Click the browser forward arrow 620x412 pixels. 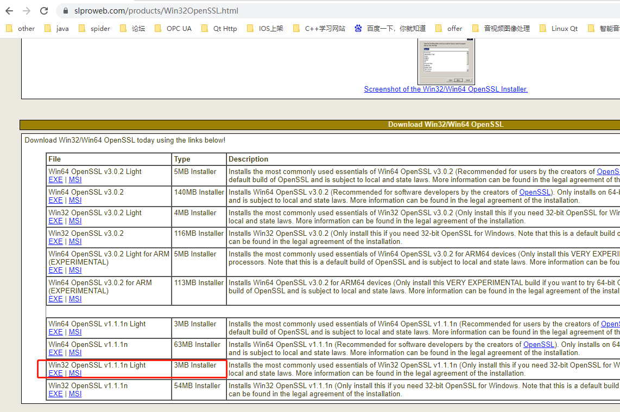point(27,11)
